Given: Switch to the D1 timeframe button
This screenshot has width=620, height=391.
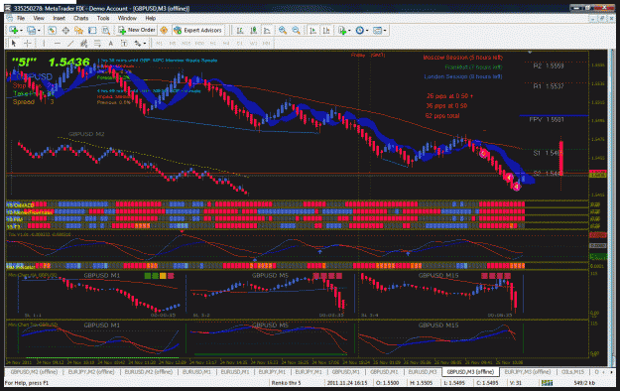Looking at the screenshot, I should click(240, 43).
